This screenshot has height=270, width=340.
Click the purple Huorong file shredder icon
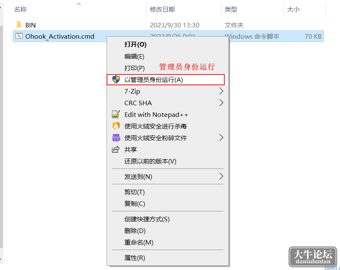click(116, 138)
